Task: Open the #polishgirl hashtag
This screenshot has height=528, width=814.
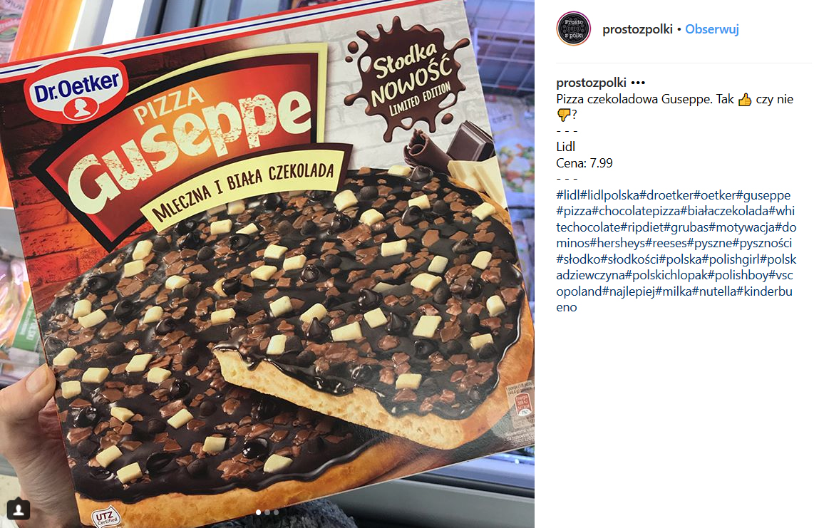Action: pyautogui.click(x=731, y=259)
